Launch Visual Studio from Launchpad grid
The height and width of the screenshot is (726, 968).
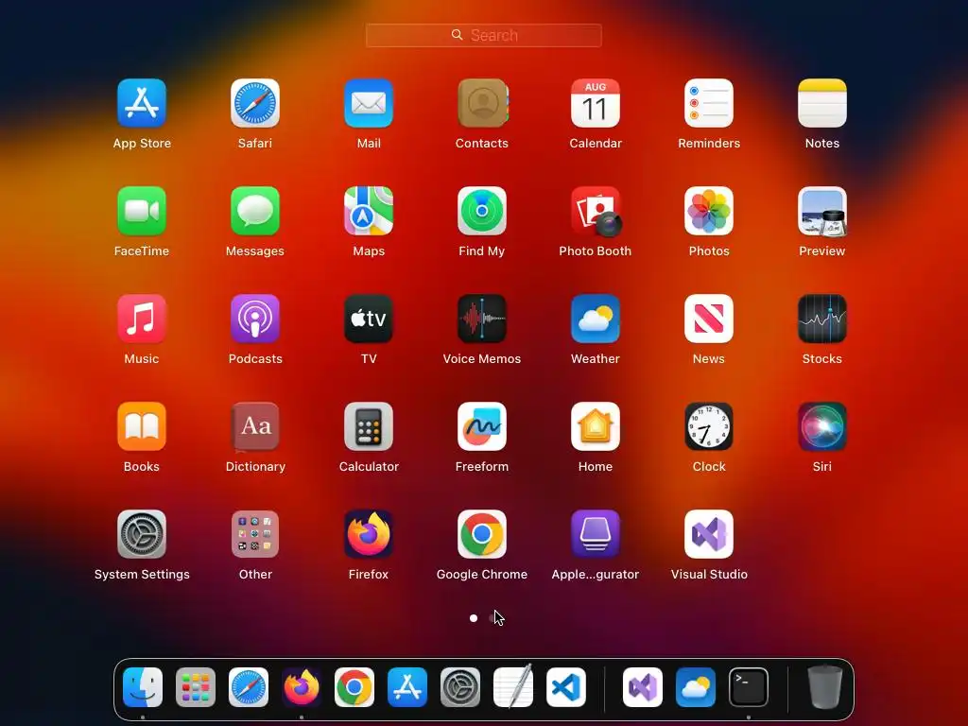point(709,534)
